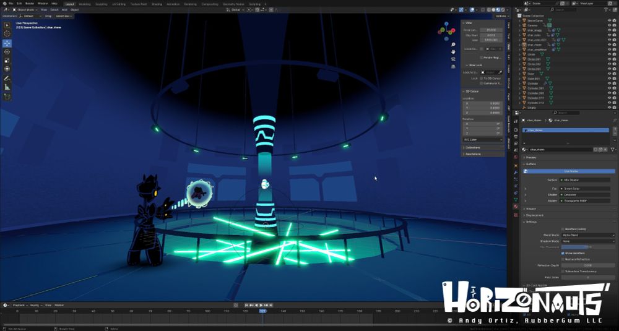This screenshot has height=331, width=619.
Task: Click the Blender logo menu icon
Action: tap(4, 3)
